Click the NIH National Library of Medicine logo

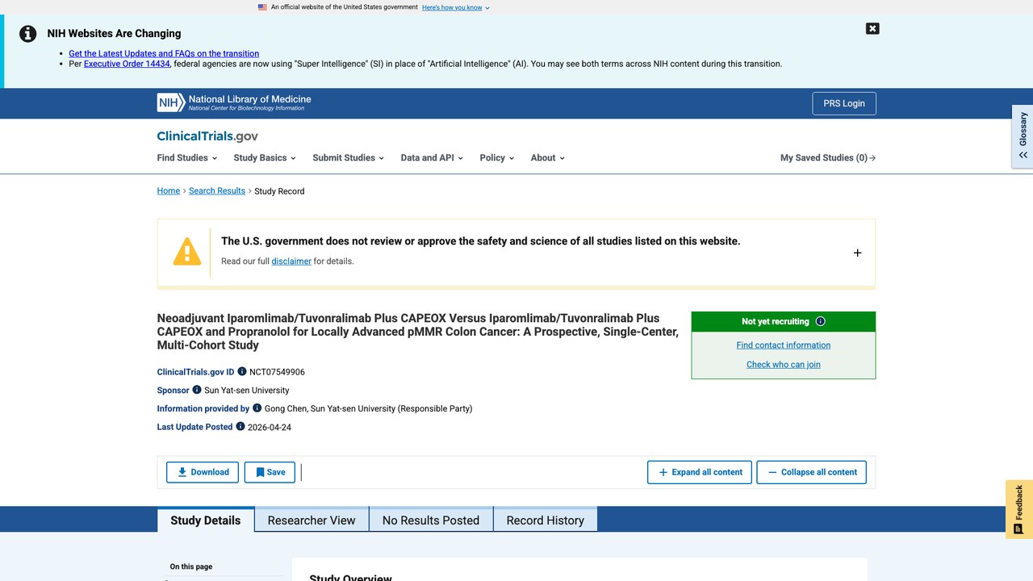click(x=234, y=102)
